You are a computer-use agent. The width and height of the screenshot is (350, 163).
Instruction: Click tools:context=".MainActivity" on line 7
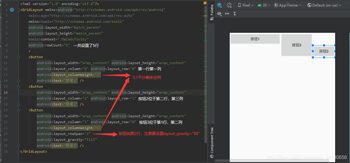click(58, 39)
